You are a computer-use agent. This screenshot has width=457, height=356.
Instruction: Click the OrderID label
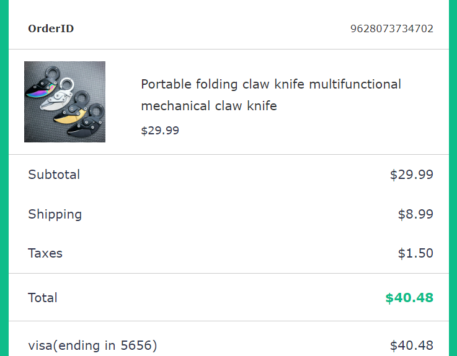51,28
